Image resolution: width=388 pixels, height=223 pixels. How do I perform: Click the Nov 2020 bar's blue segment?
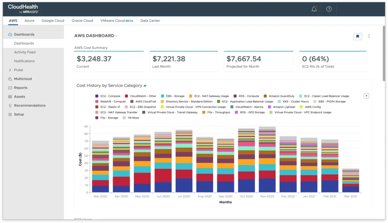(267, 186)
